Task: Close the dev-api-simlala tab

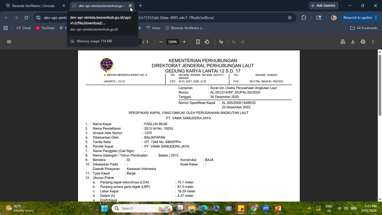Action: tap(130, 6)
